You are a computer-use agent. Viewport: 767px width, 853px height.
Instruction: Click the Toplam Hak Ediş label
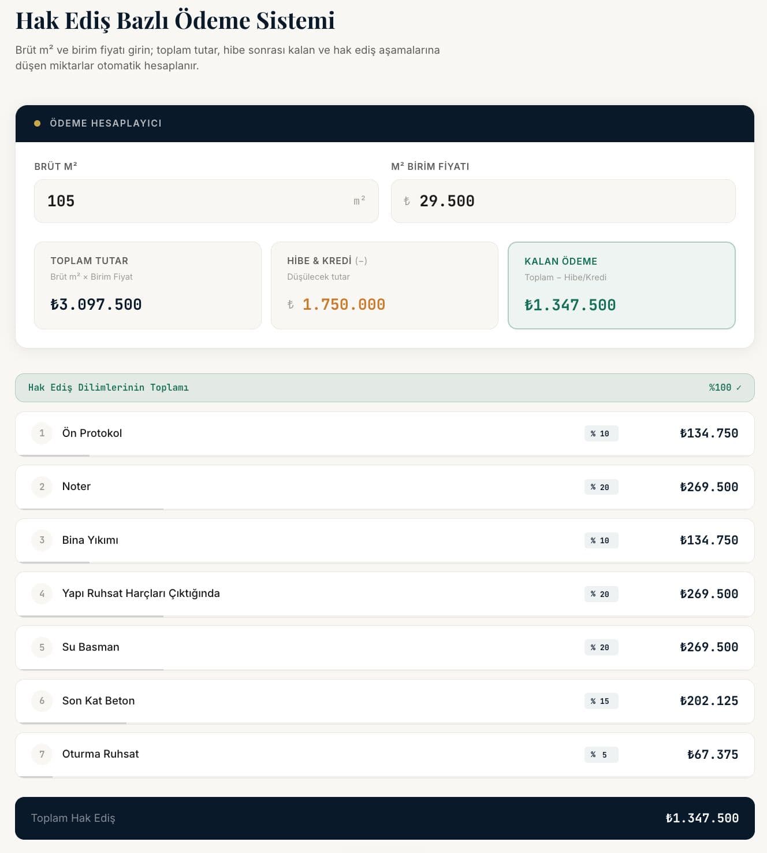(73, 818)
